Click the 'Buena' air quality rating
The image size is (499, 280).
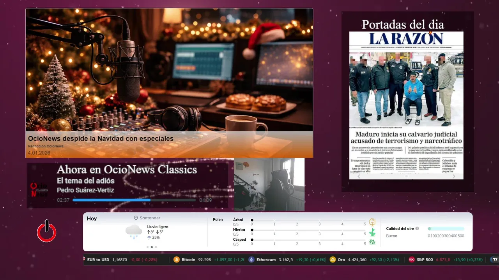click(x=392, y=236)
